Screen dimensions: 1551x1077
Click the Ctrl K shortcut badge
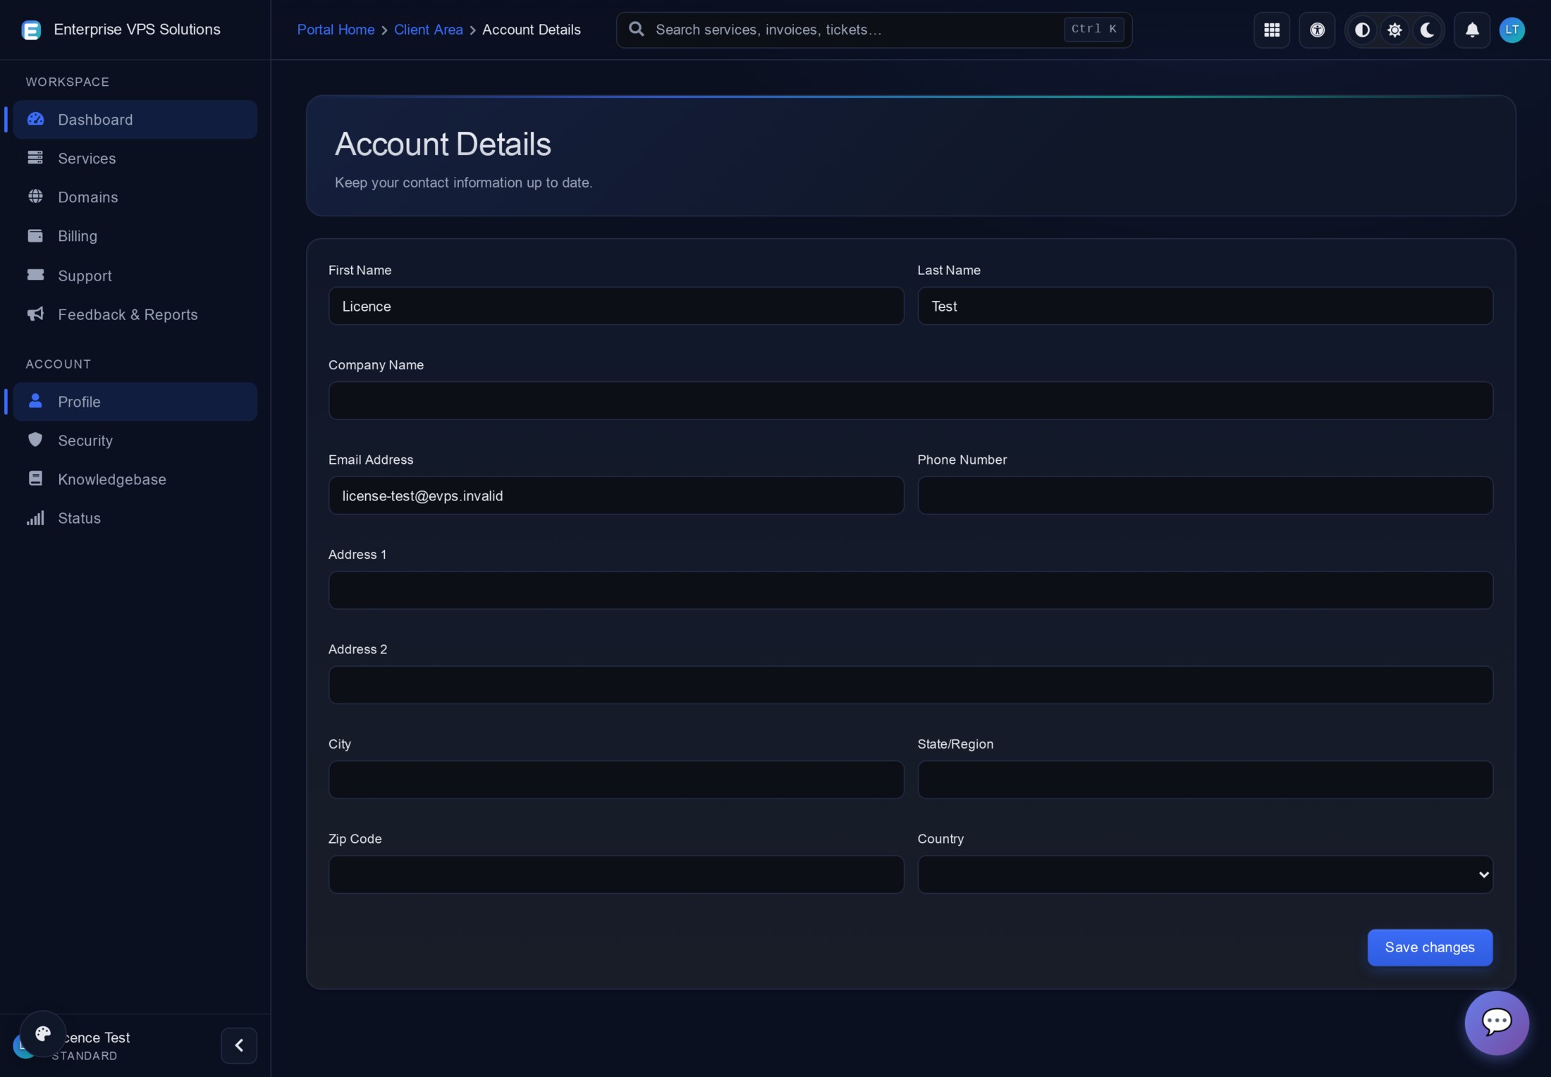(x=1093, y=29)
